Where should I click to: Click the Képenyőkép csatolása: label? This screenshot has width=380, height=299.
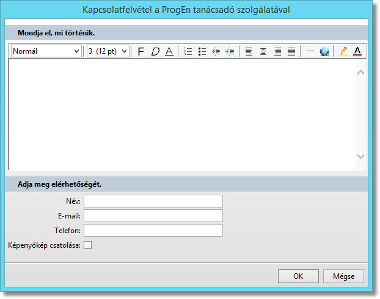pyautogui.click(x=45, y=245)
